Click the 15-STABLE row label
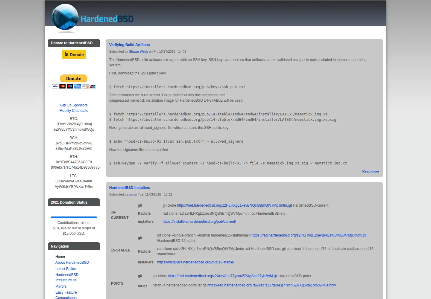Screen dimensions: 431x299 121,250
